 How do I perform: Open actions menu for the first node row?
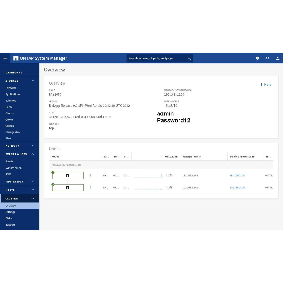pos(91,175)
